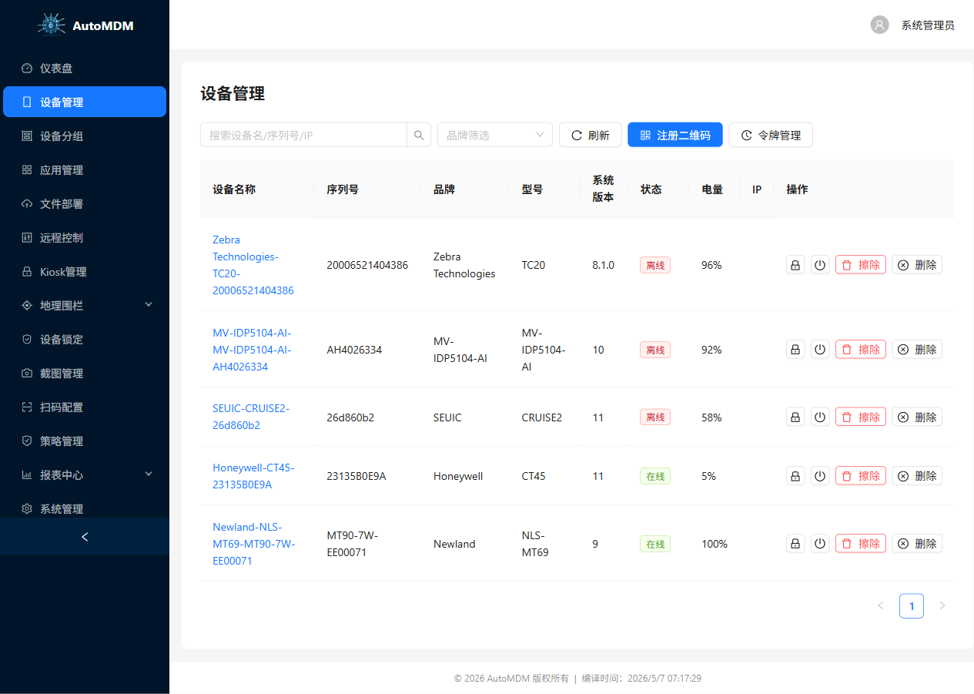This screenshot has width=974, height=694.
Task: Open Honeywell-CT45-23135B0E9A device link
Action: click(x=253, y=476)
